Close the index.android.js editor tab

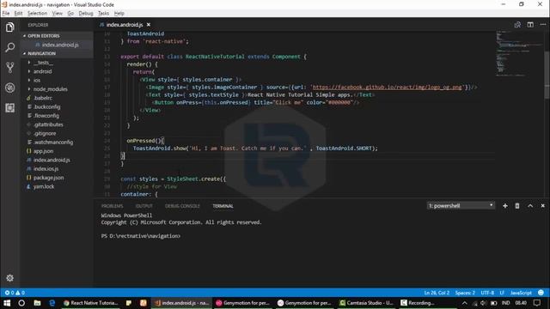tap(149, 25)
